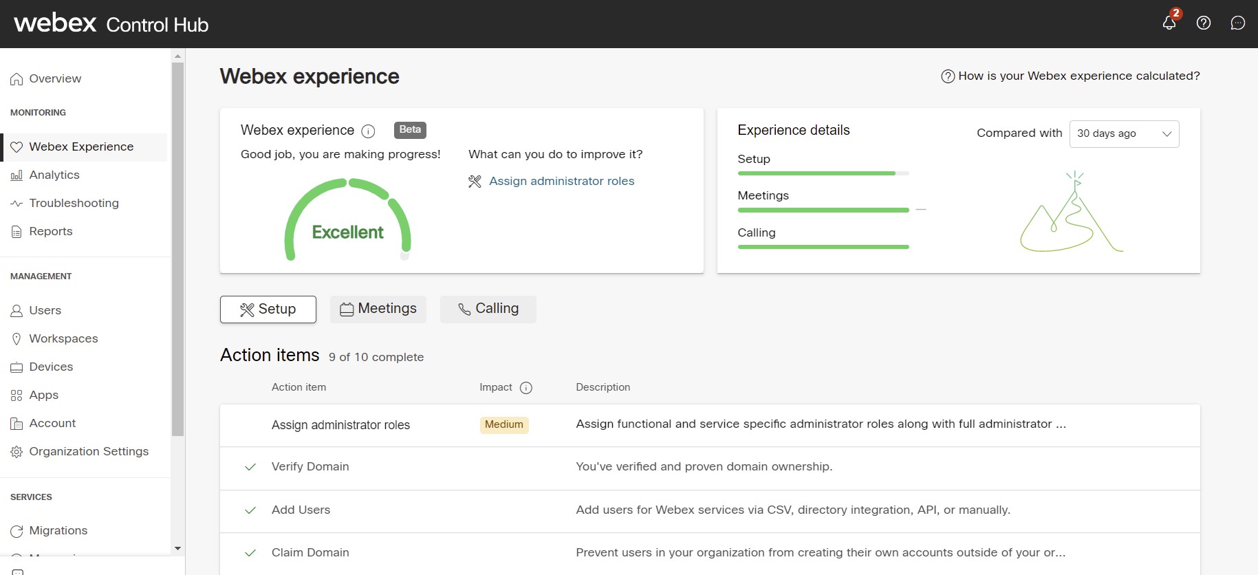The width and height of the screenshot is (1258, 575).
Task: Open the notifications bell icon
Action: pyautogui.click(x=1169, y=23)
